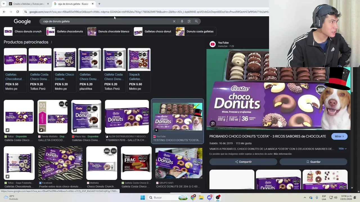Select 'Donuts costa galletas' suggestion chip
This screenshot has width=360, height=202.
(195, 31)
